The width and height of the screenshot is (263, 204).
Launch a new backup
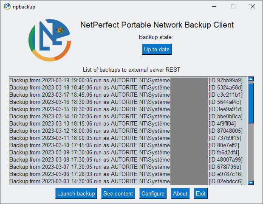coord(76,193)
